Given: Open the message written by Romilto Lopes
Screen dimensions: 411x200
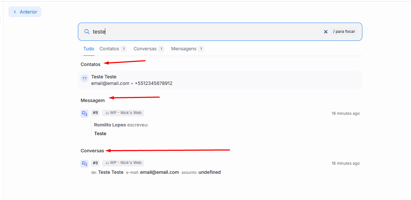Looking at the screenshot, I should point(121,129).
